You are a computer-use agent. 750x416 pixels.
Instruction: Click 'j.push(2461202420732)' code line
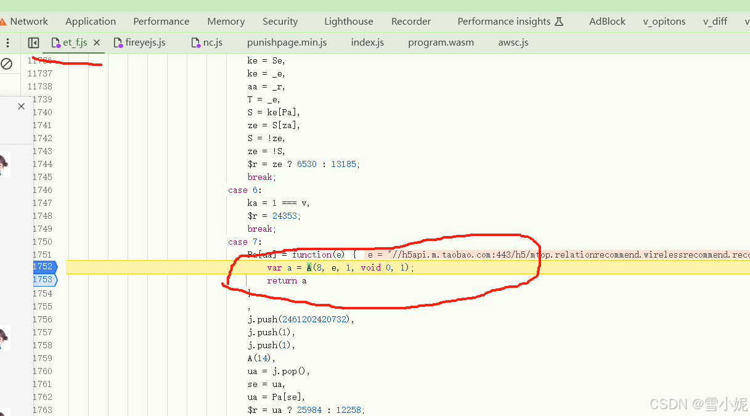click(x=301, y=319)
